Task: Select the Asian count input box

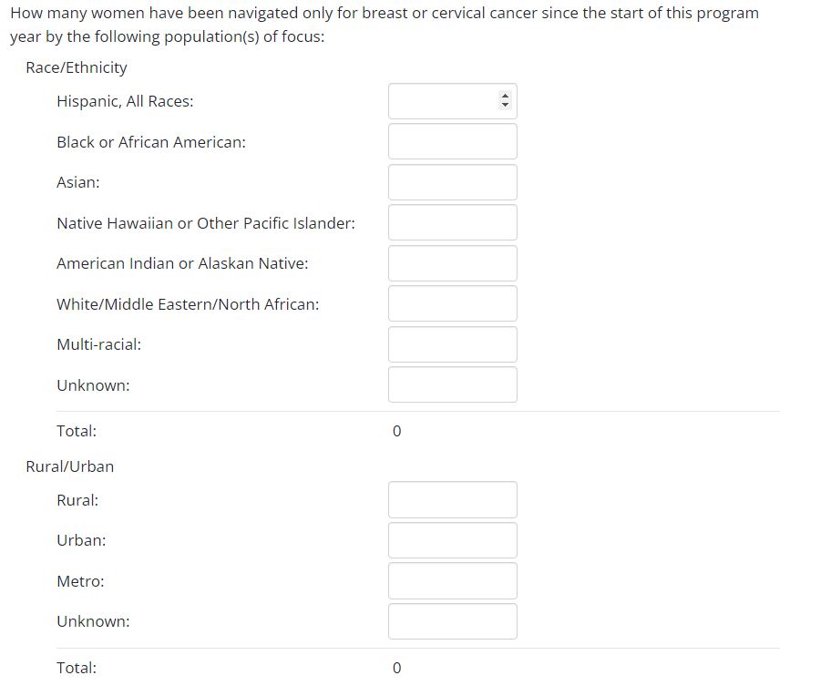Action: [x=452, y=182]
